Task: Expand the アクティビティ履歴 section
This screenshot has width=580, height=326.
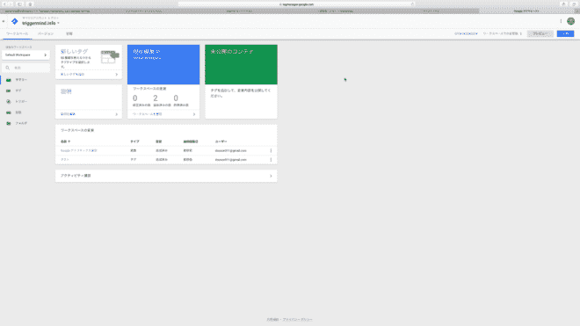Action: [x=166, y=176]
